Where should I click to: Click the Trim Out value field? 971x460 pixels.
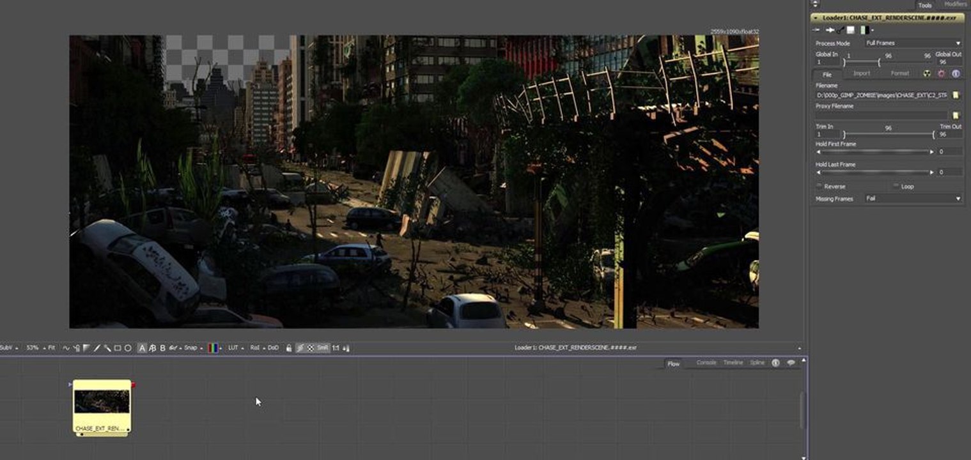point(950,134)
